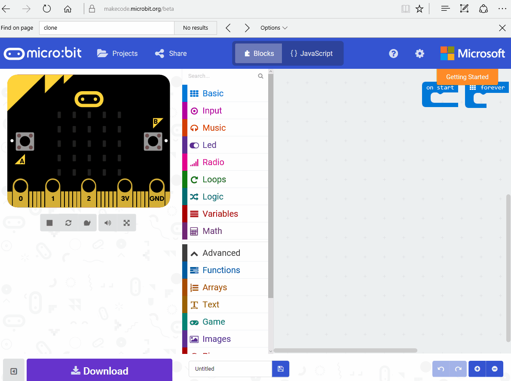Mute the simulator sound
511x381 pixels.
(107, 223)
